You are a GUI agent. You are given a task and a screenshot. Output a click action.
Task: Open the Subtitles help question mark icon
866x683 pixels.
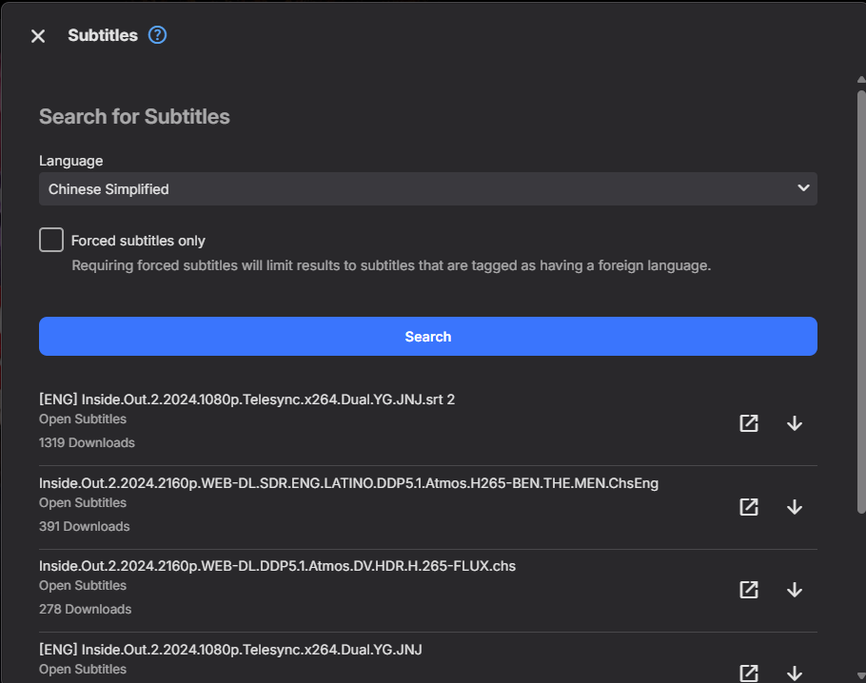(x=158, y=35)
